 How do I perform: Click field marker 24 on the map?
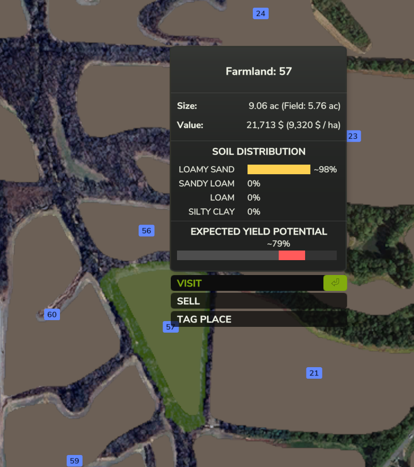(260, 13)
